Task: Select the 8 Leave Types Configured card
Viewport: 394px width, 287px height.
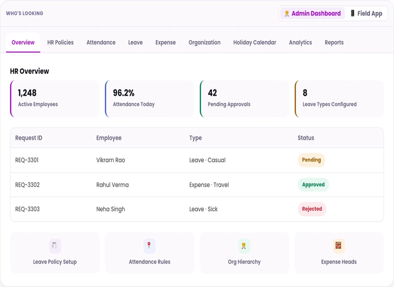Action: point(339,99)
